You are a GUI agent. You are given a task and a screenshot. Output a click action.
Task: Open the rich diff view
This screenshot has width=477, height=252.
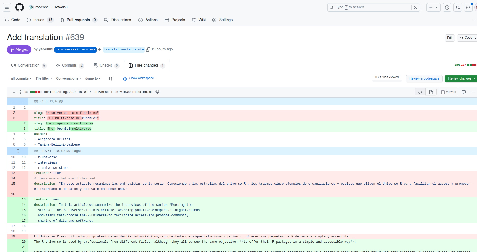point(431,92)
